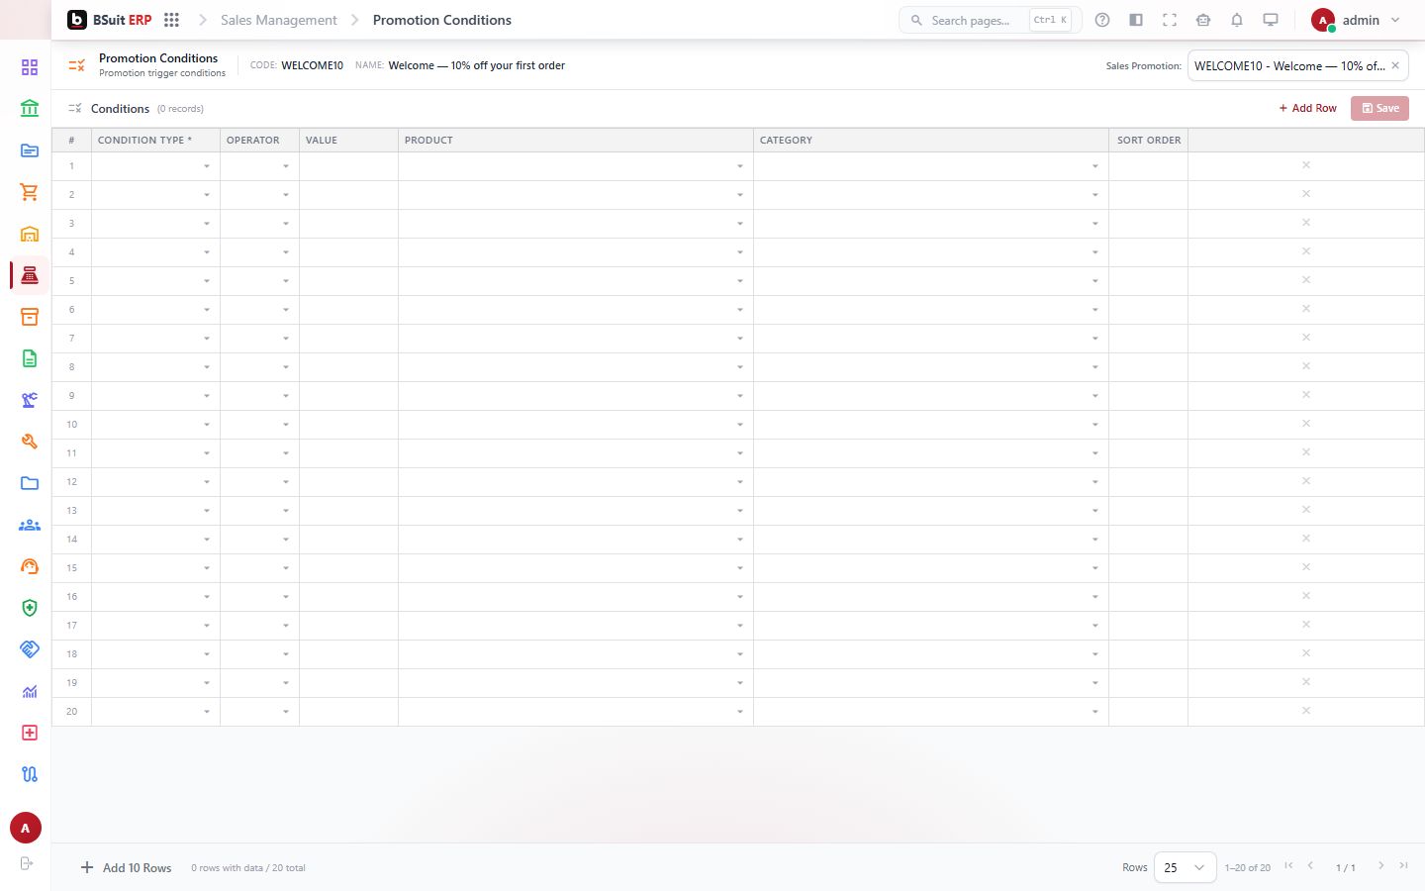Toggle the side panel layout icon
The width and height of the screenshot is (1425, 891).
(1136, 20)
